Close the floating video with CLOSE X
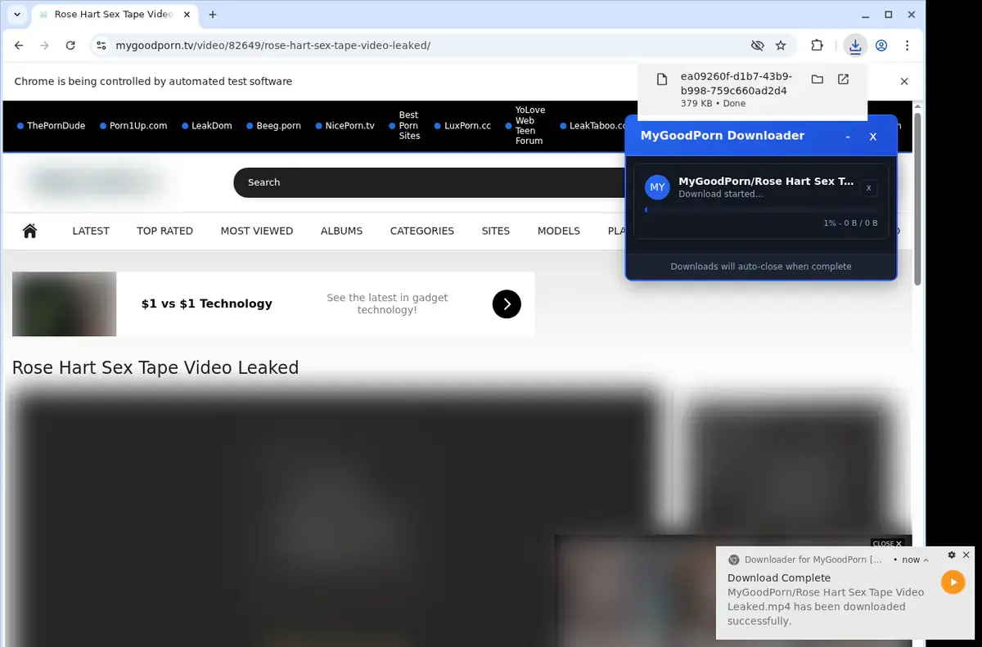 tap(887, 543)
